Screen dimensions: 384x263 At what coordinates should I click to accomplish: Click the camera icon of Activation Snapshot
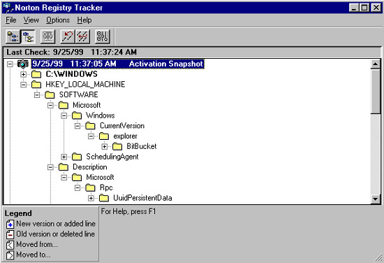23,64
